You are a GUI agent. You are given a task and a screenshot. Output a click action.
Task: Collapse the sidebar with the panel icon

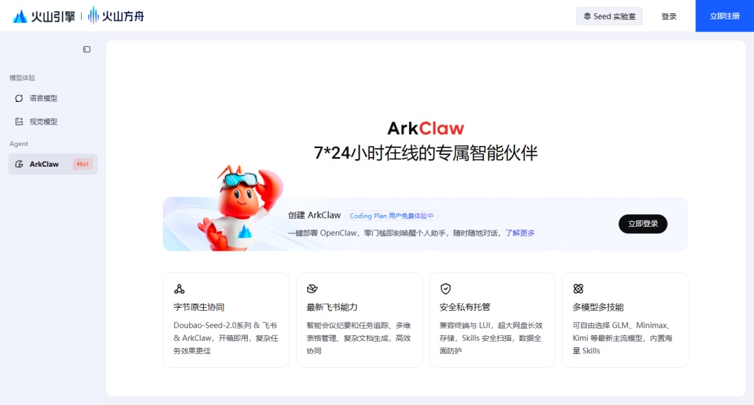coord(87,50)
